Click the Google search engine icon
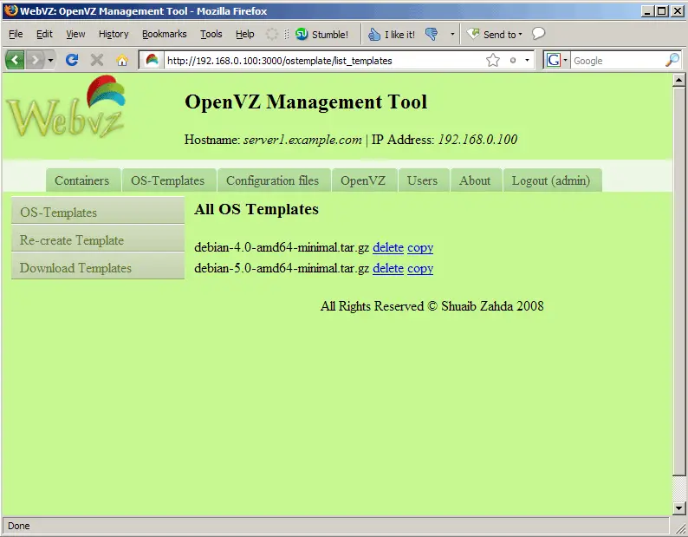This screenshot has height=537, width=688. pyautogui.click(x=554, y=60)
